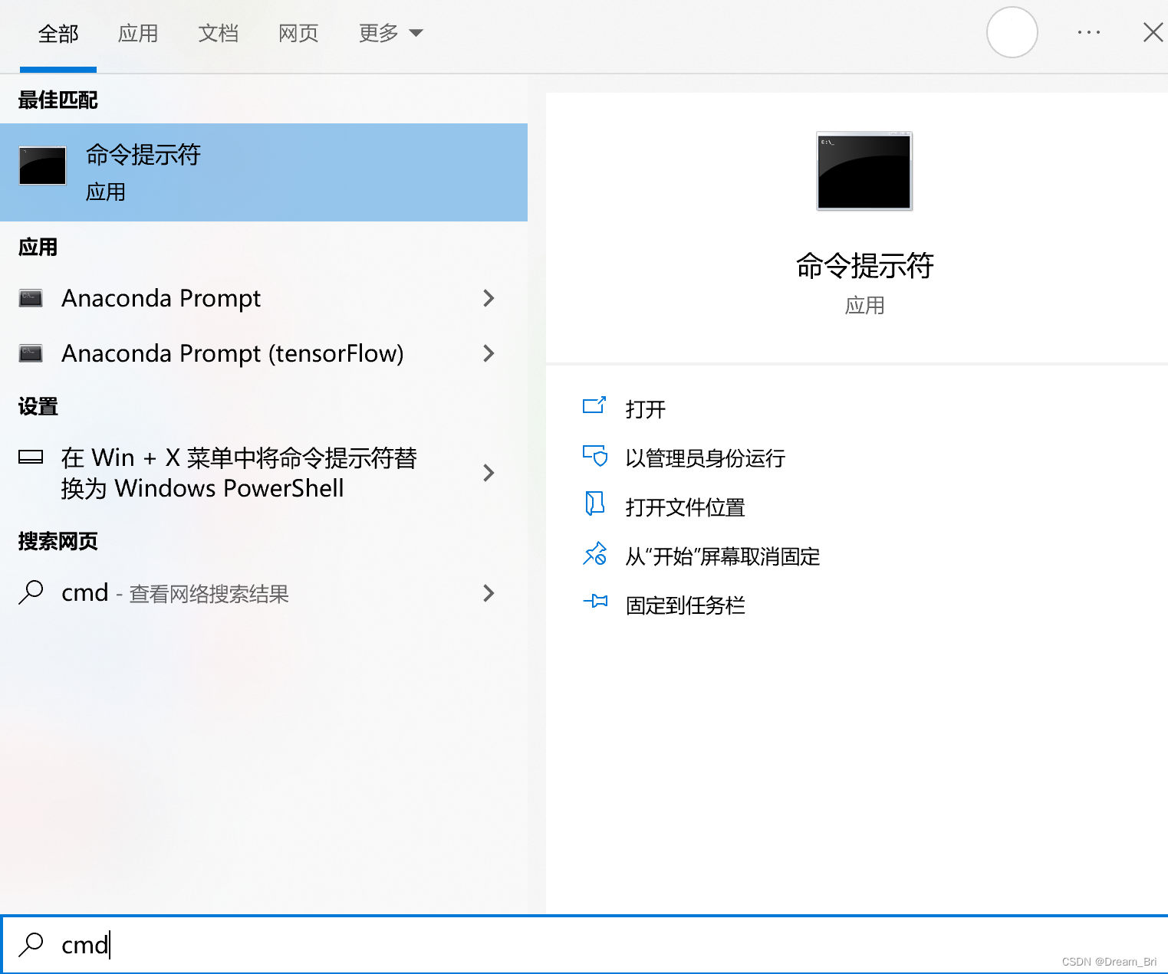Click the large 命令提示符 preview thumbnail

864,170
